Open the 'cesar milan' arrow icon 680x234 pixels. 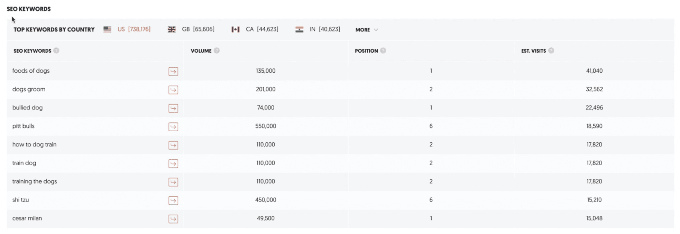tap(173, 219)
